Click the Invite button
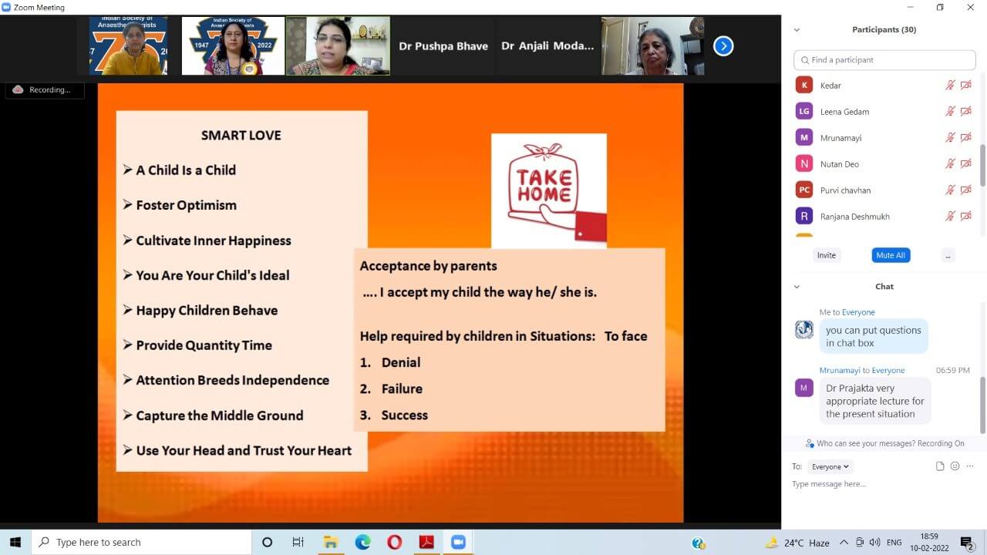Image resolution: width=987 pixels, height=555 pixels. pos(826,255)
